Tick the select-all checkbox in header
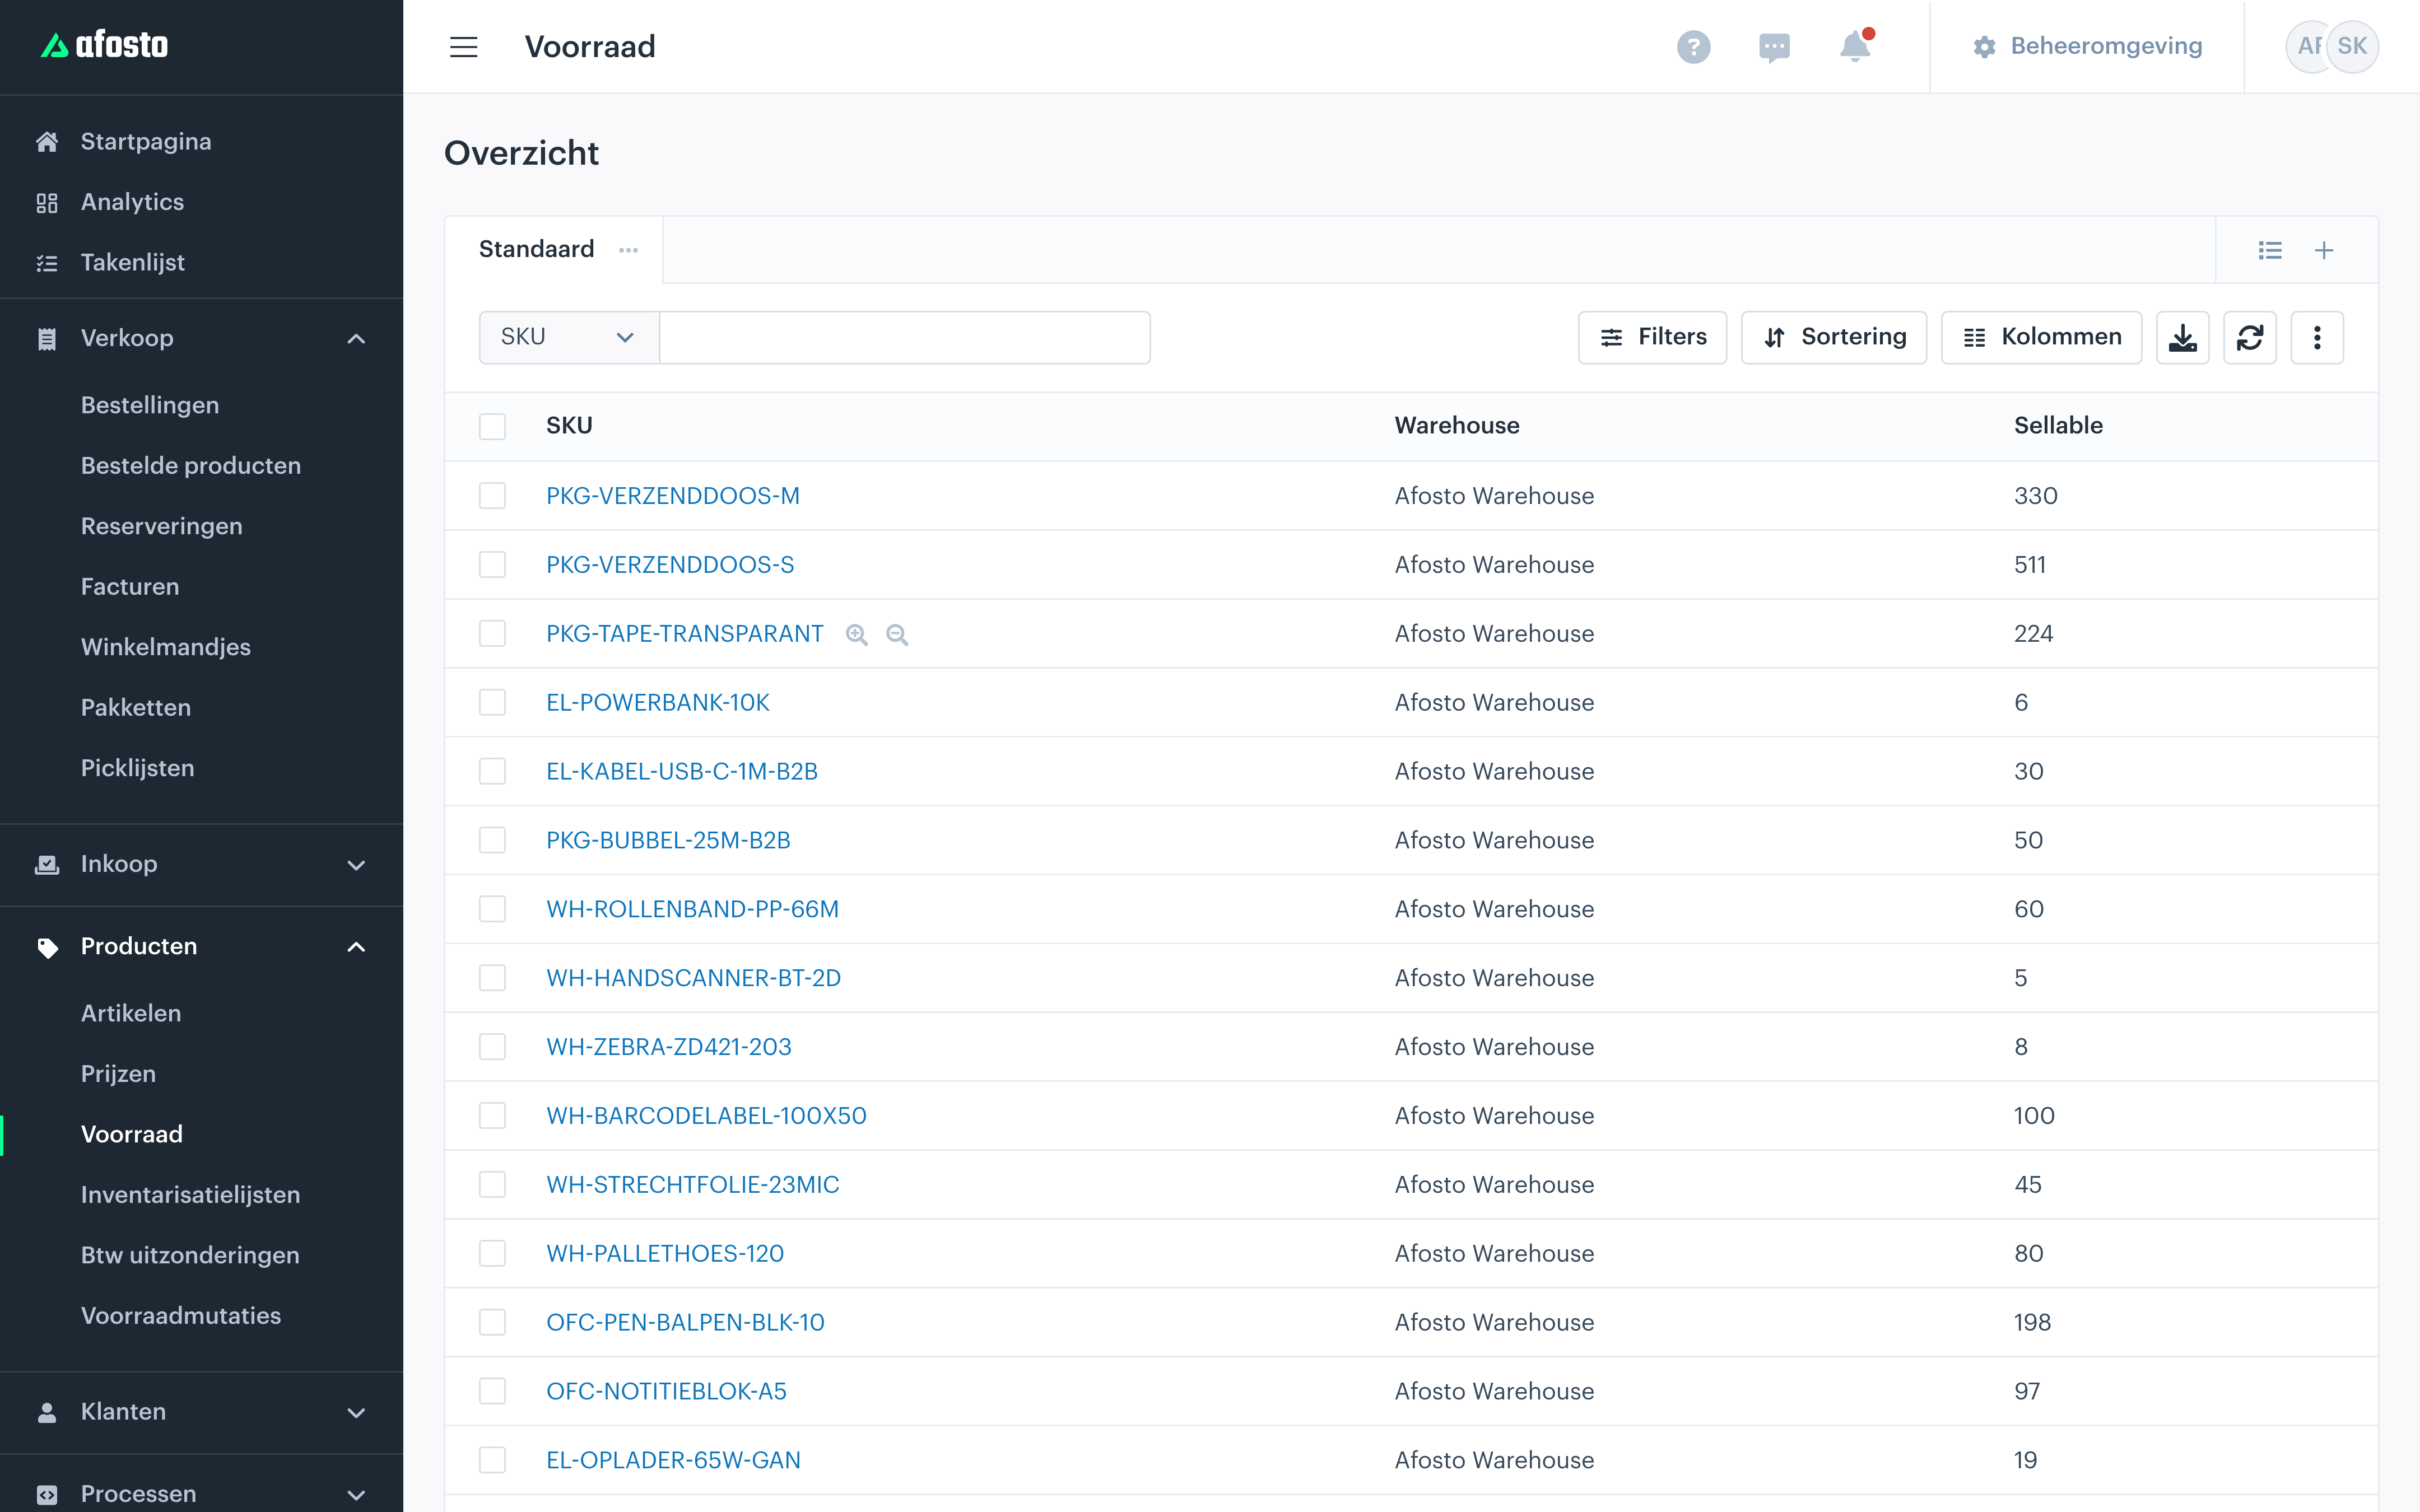The width and height of the screenshot is (2420, 1512). click(x=492, y=426)
